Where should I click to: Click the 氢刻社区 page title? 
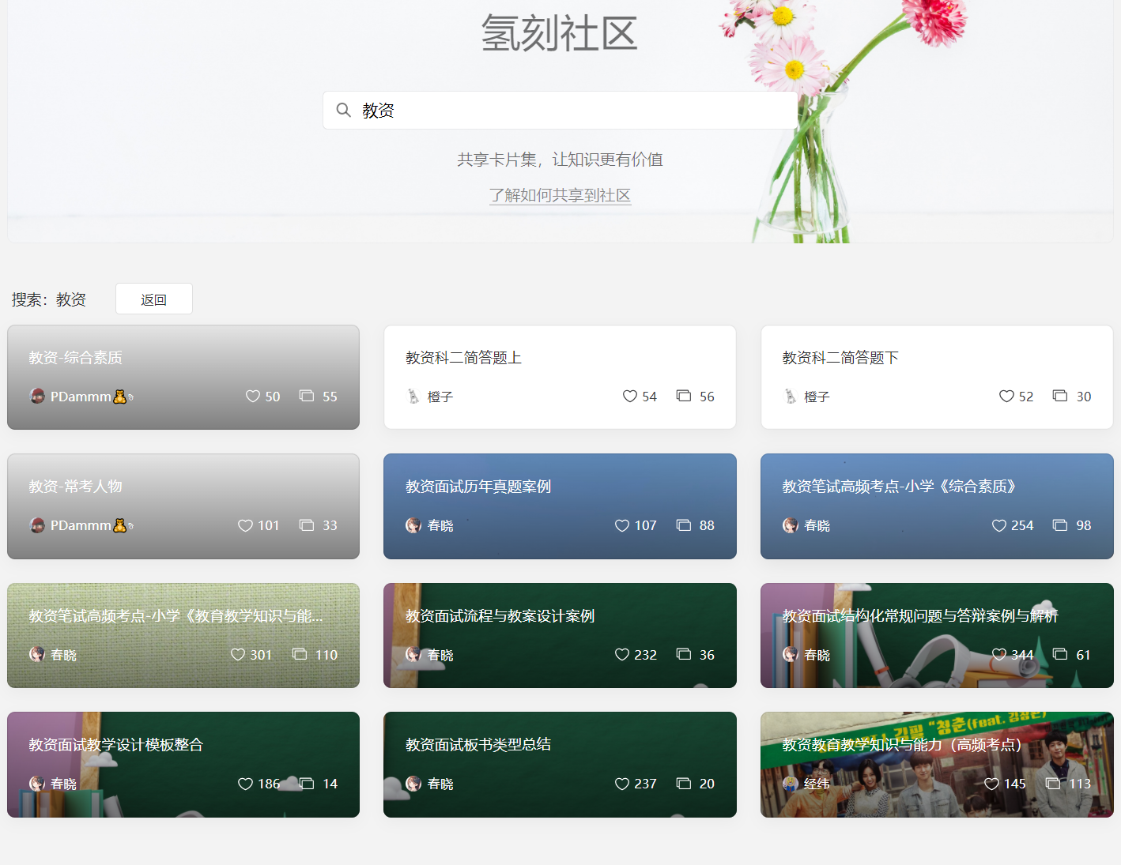[x=560, y=34]
